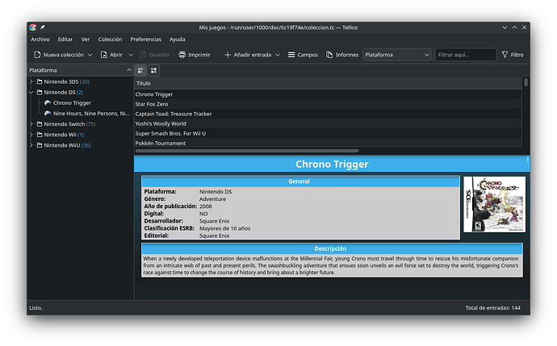Screen dimensions: 557x346
Task: Expand the Nintendo WiiU tree node
Action: (31, 145)
